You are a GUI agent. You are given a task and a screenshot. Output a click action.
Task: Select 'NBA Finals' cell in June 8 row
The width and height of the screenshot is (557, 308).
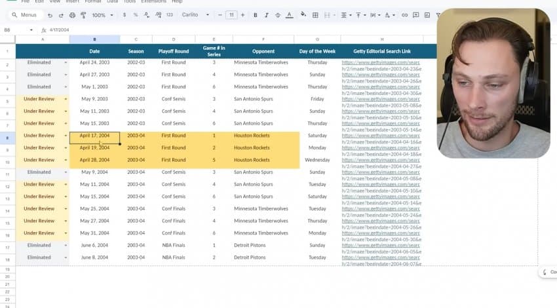[x=174, y=258]
